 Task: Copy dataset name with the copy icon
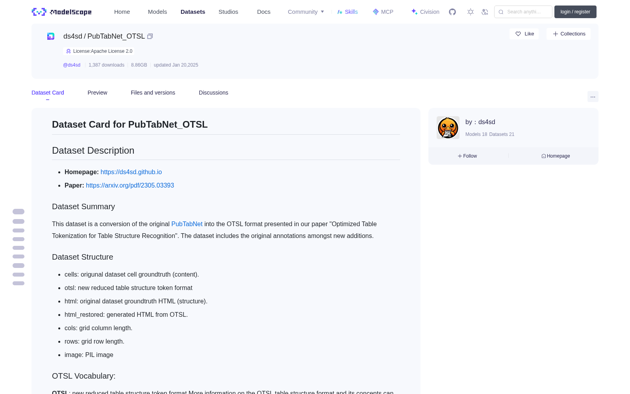pos(150,36)
